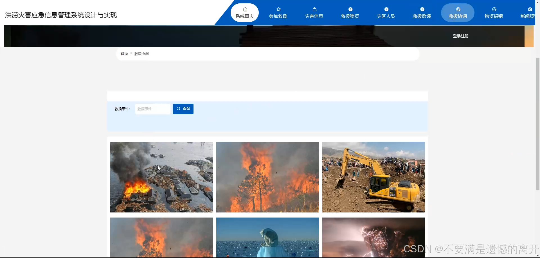Open the second-row forest fire thumbnail

pyautogui.click(x=161, y=237)
